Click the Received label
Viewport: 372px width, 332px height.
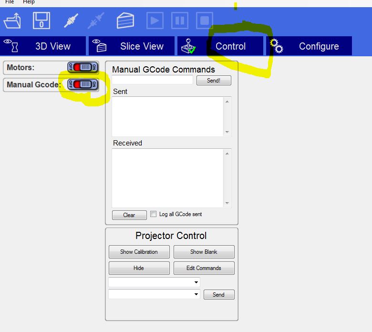click(x=127, y=143)
